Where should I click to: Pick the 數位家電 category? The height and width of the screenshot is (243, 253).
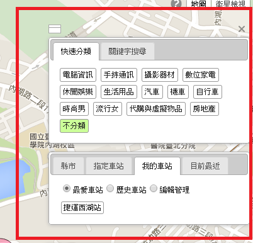[201, 75]
